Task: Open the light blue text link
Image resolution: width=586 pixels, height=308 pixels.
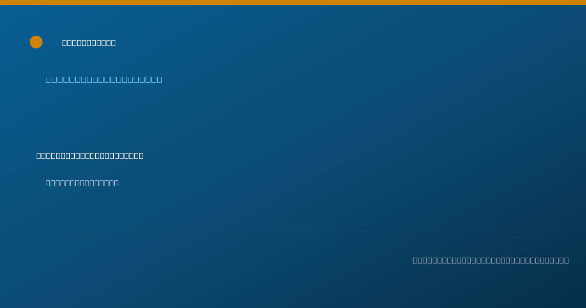Action: [104, 79]
